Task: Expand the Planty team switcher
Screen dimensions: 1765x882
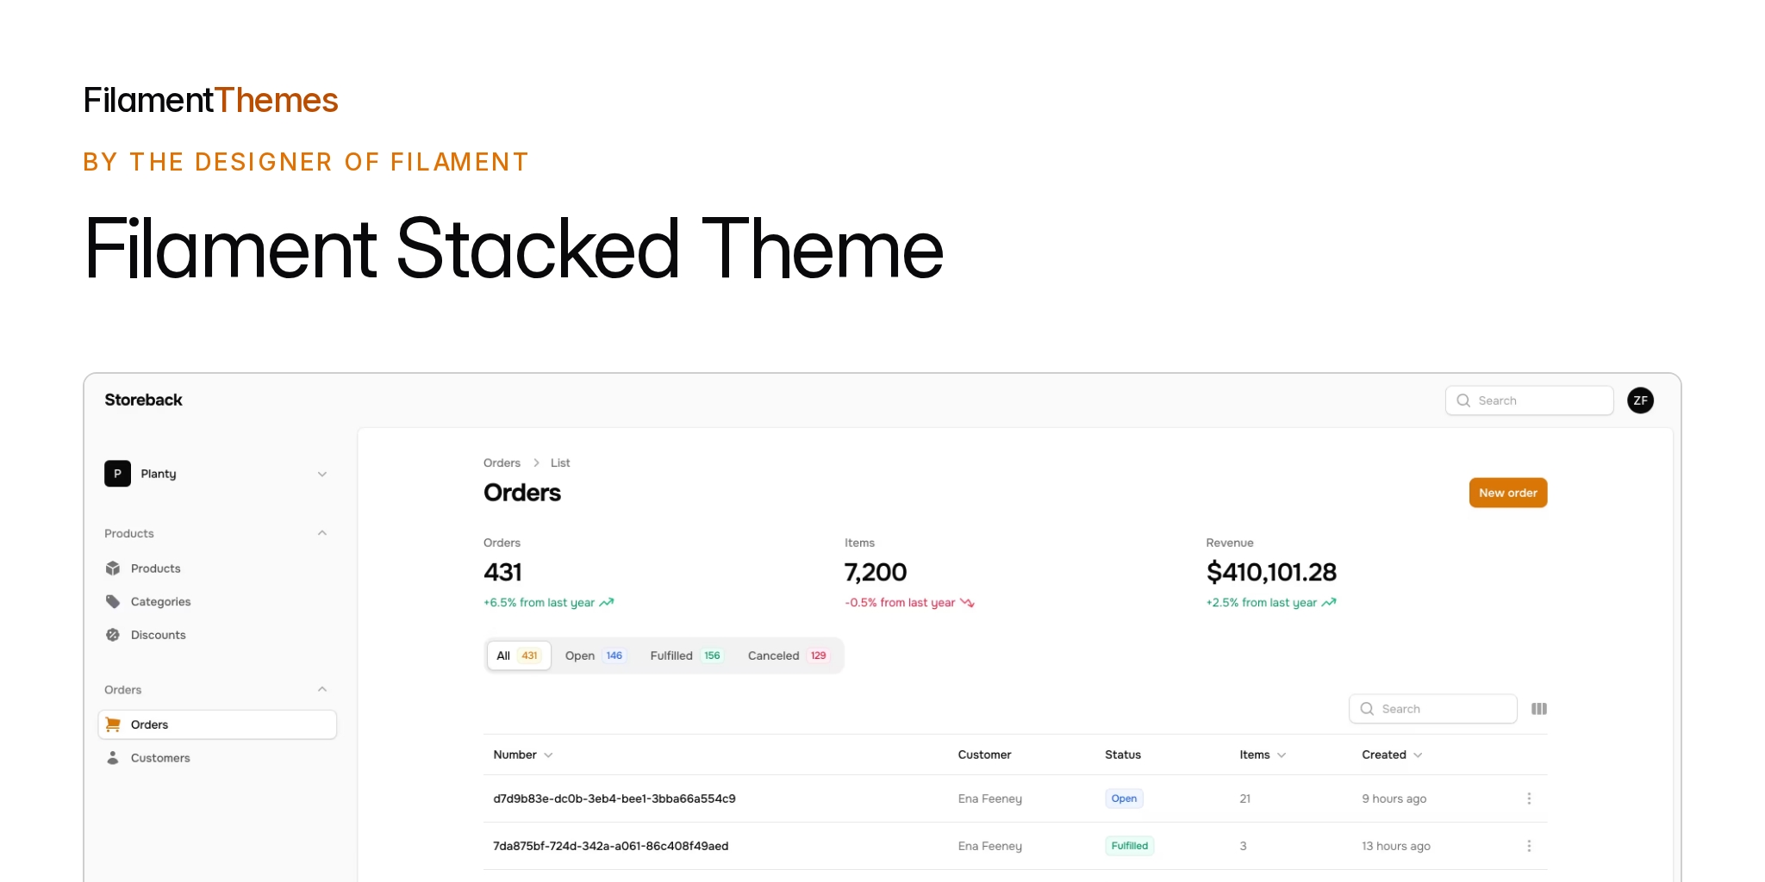Action: 322,473
